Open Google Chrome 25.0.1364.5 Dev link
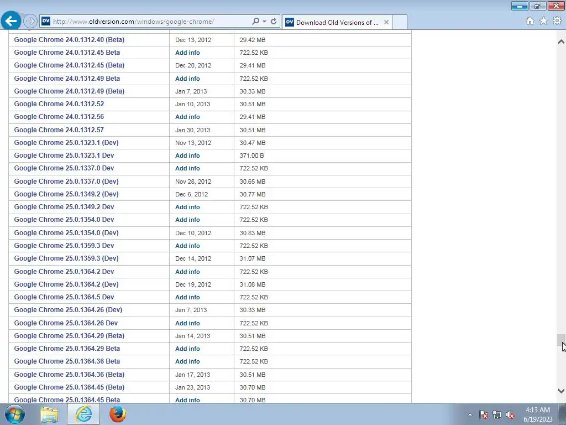 tap(64, 297)
